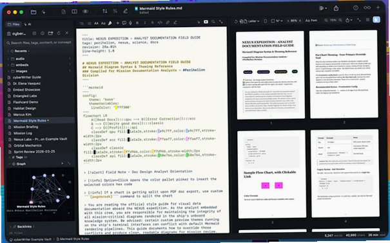Open the Marcus Kim note

coord(22,114)
